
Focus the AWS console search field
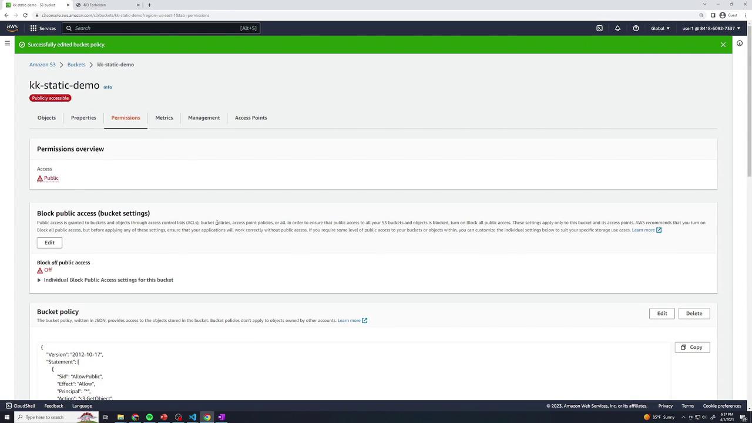[161, 28]
